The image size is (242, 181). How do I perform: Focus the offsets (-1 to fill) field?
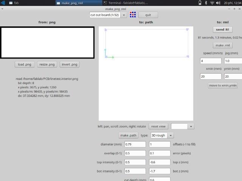point(160,144)
